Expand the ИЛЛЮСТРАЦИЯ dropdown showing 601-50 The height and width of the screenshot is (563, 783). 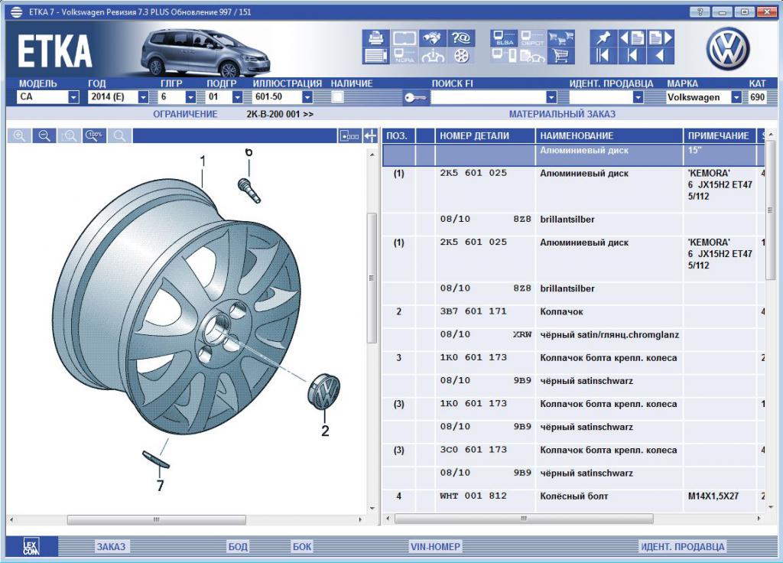(x=307, y=97)
